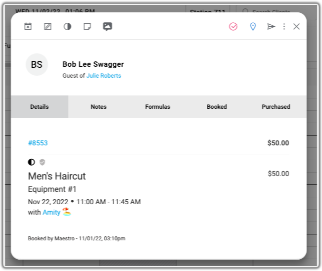The width and height of the screenshot is (322, 271).
Task: Click the BS client avatar circle
Action: [37, 64]
